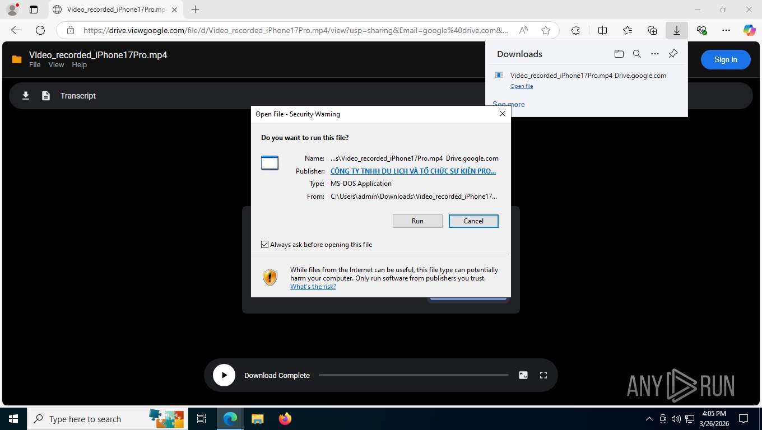762x430 pixels.
Task: Click the play button in video player
Action: 224,375
